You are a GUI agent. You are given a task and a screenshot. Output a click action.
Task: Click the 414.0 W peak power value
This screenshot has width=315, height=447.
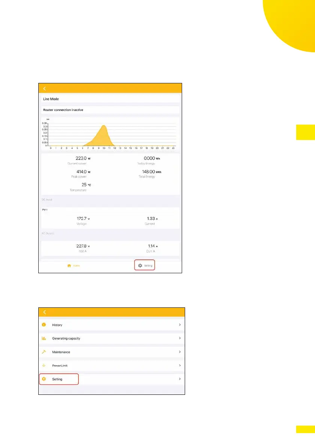click(83, 172)
